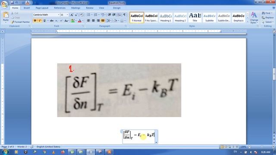
Task: Open the Equation Tools Design tab
Action: coord(117,8)
